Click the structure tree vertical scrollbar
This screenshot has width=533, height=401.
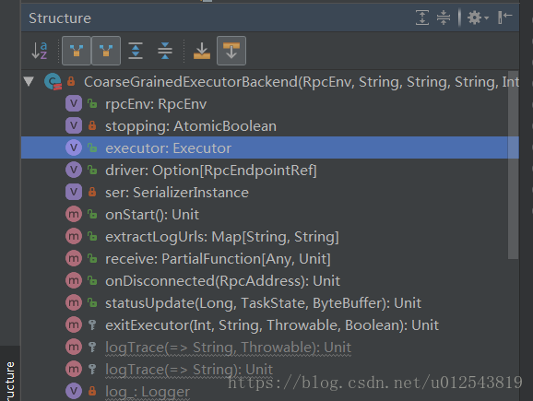[513, 166]
